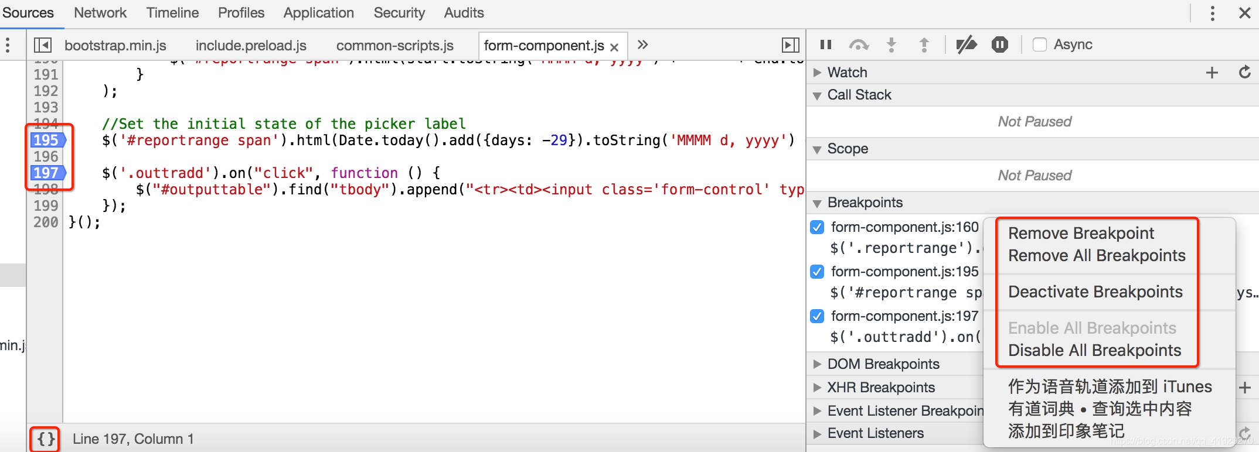Open the Profiles panel tab
1259x452 pixels.
point(241,13)
